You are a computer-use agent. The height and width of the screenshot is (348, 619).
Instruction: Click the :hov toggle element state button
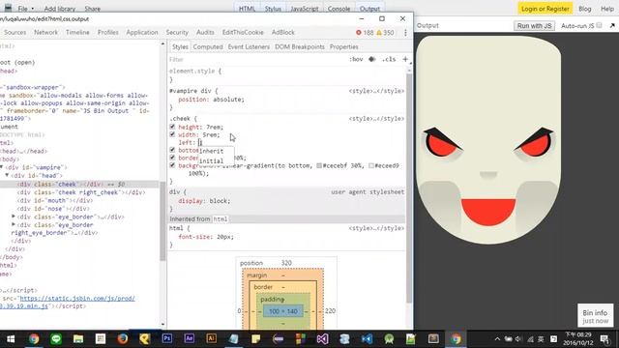[356, 59]
